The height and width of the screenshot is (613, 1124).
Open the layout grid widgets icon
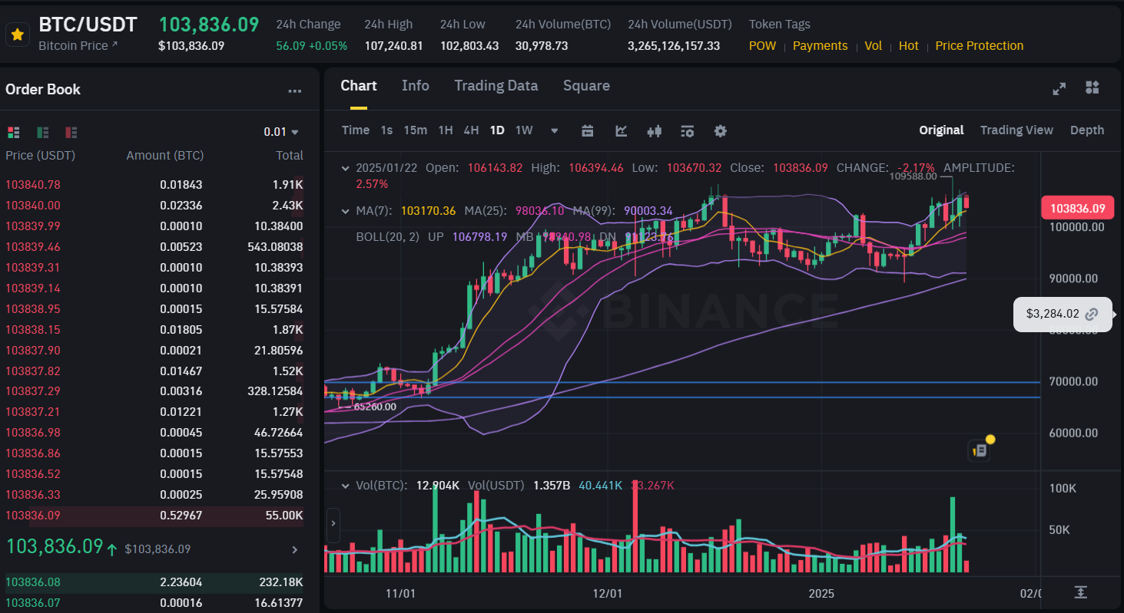[x=1093, y=87]
